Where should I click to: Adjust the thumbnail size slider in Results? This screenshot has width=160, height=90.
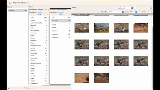click(135, 8)
